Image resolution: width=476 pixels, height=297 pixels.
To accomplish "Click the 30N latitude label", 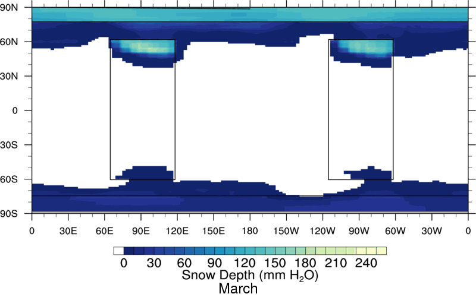I will (9, 76).
